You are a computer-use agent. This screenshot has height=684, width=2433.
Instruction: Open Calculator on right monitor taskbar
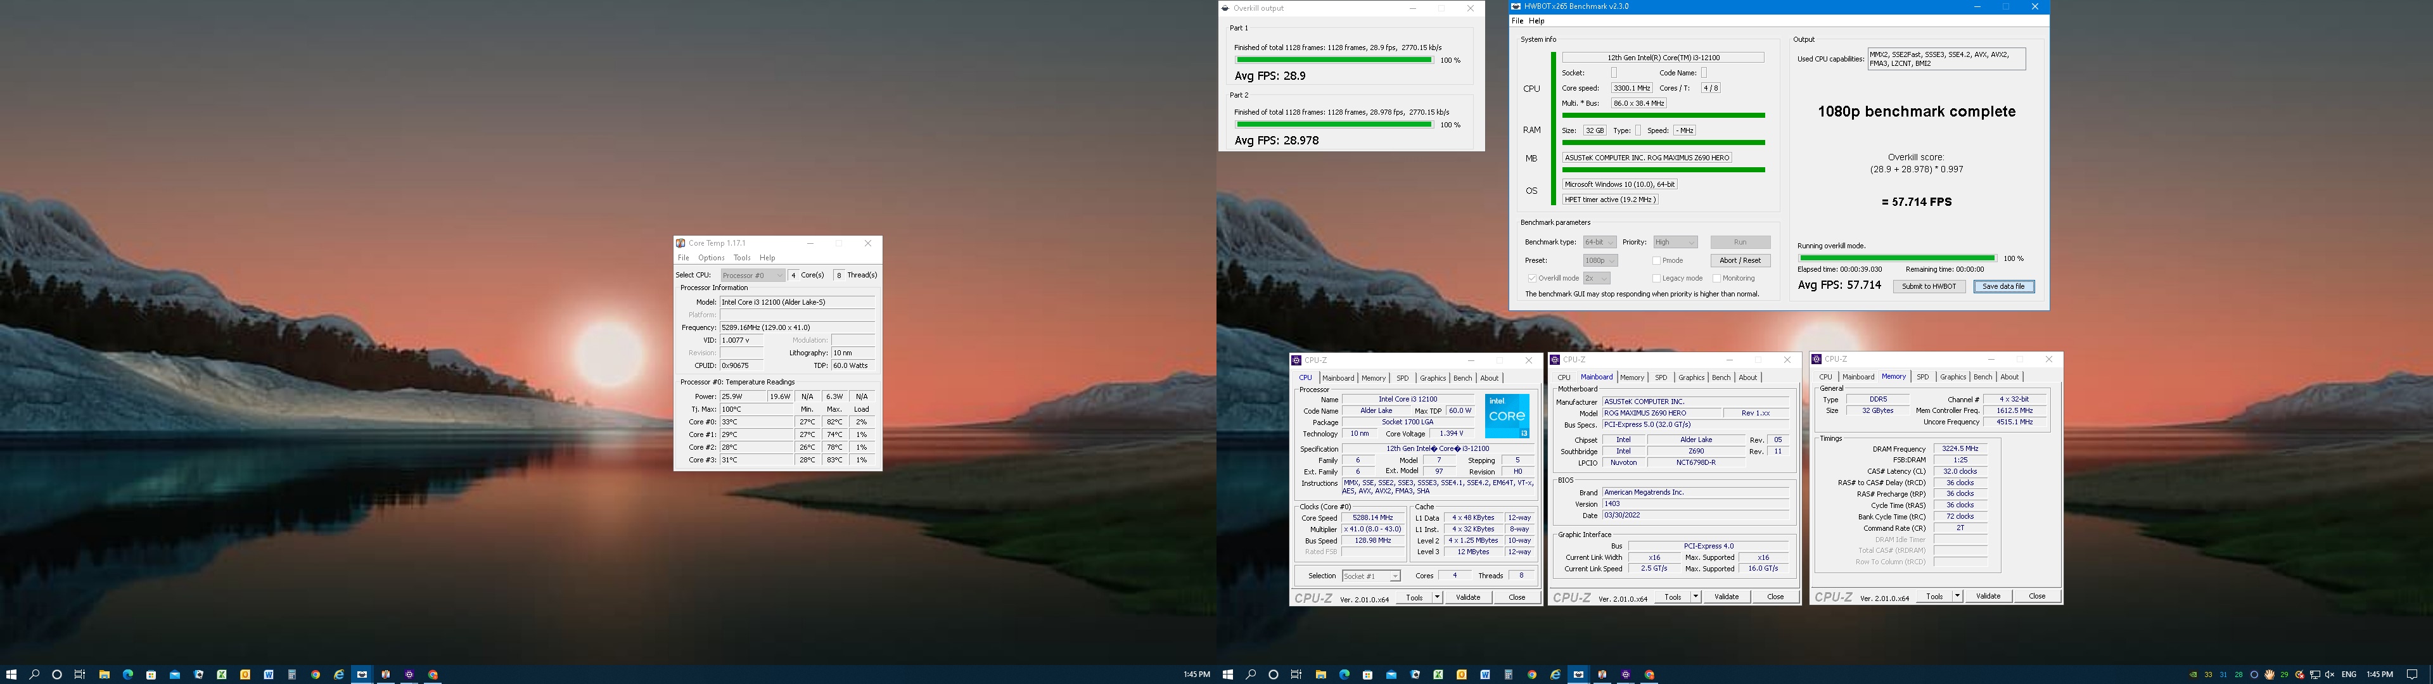tap(1509, 674)
